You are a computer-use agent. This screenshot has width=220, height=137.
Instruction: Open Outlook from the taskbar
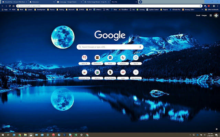point(14,135)
